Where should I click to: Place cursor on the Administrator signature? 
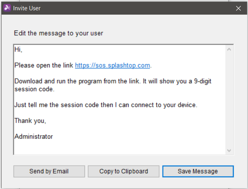pyautogui.click(x=34, y=136)
